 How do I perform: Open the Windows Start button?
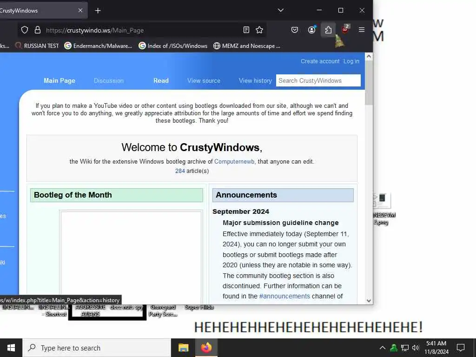click(11, 348)
